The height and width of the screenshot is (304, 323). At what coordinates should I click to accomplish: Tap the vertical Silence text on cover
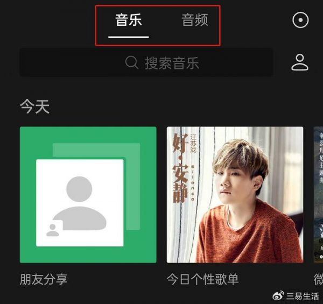point(193,182)
